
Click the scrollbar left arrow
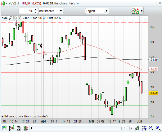pyautogui.click(x=31, y=128)
